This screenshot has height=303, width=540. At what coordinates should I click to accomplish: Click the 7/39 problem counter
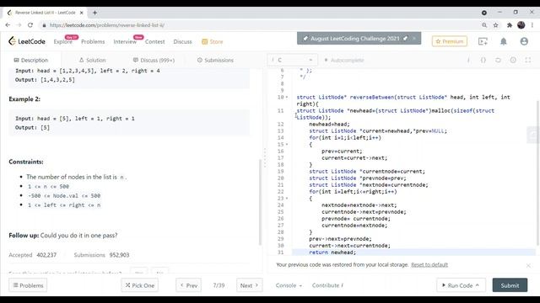(219, 285)
